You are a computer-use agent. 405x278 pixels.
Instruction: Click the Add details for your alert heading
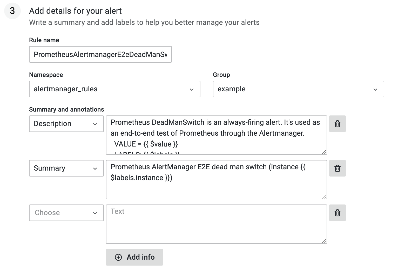tap(76, 11)
